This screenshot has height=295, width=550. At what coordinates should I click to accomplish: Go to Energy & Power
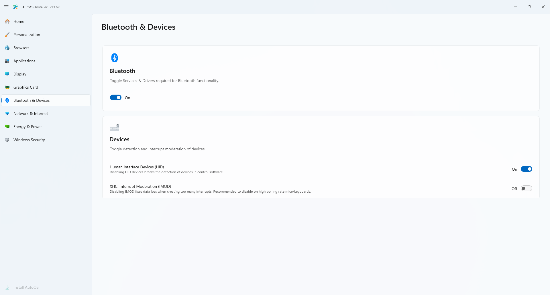coord(46,127)
